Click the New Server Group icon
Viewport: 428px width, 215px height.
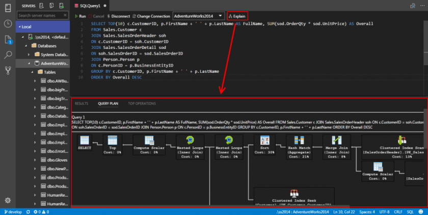51,6
